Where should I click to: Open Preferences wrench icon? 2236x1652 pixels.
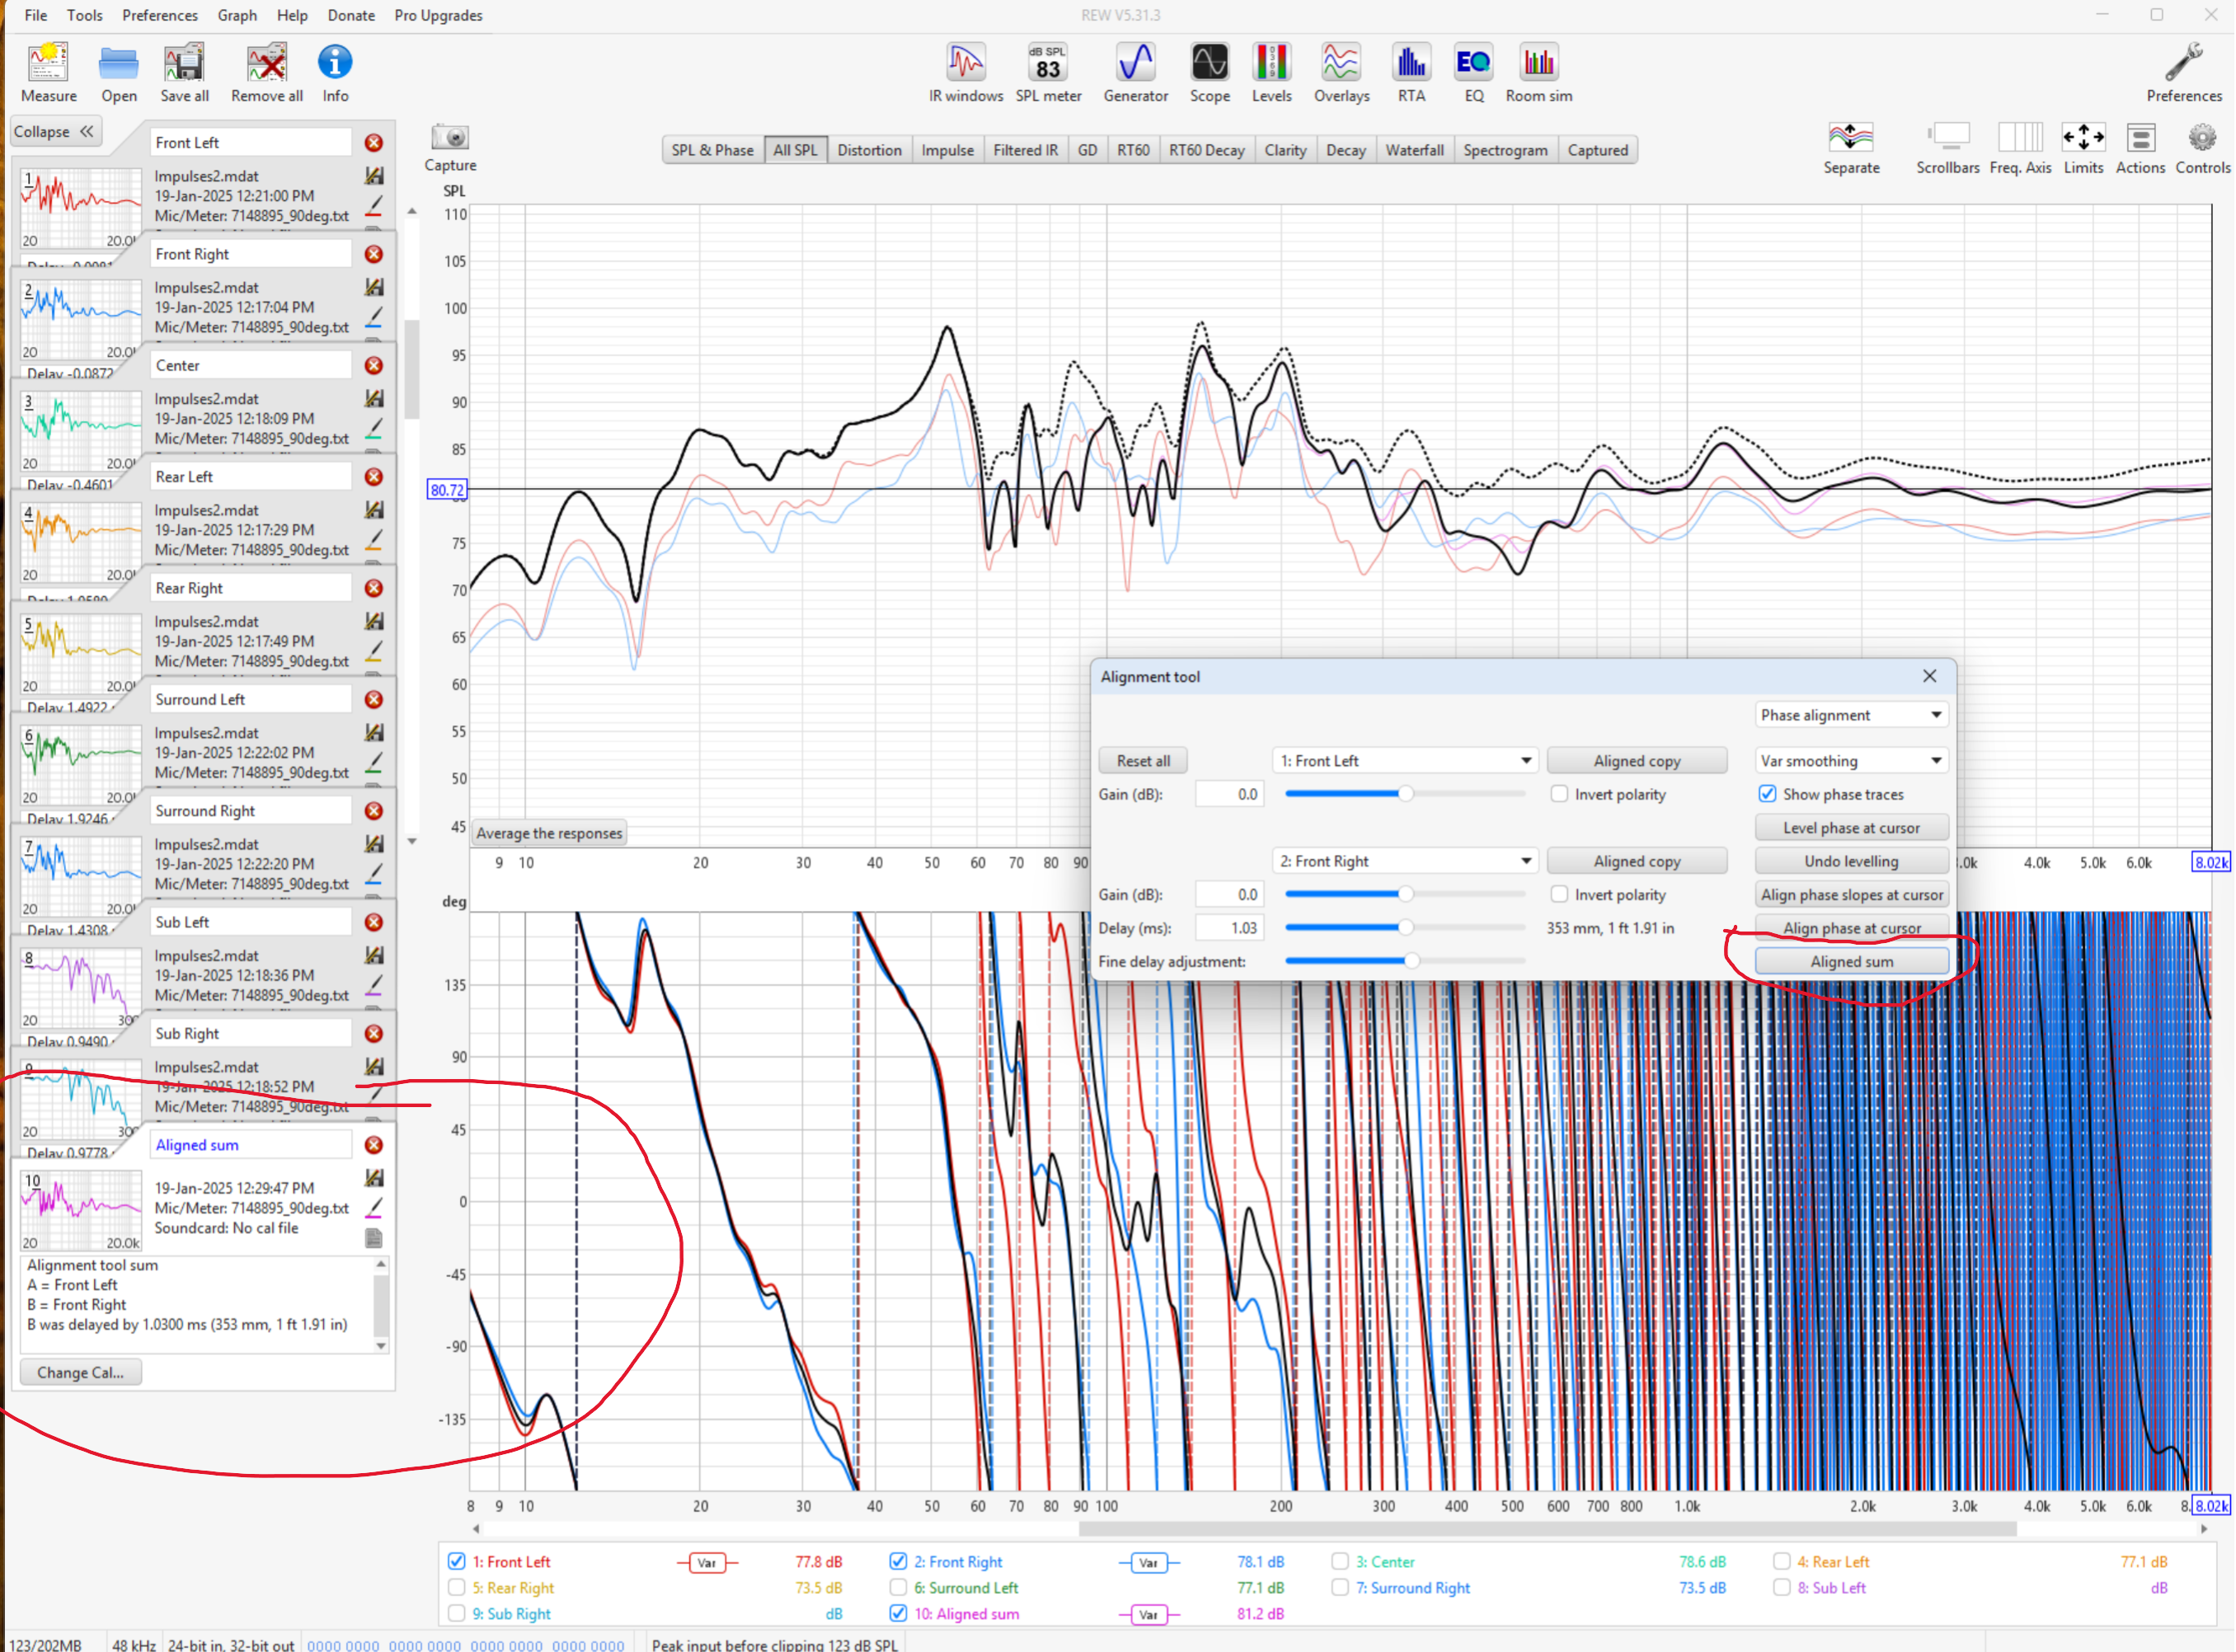pos(2184,72)
